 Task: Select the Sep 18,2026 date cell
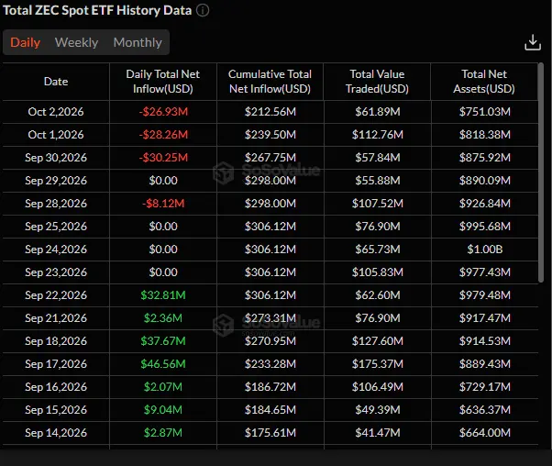[x=56, y=340]
